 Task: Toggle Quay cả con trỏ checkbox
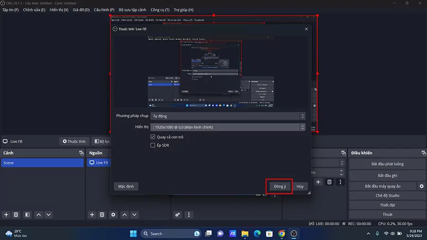(153, 137)
